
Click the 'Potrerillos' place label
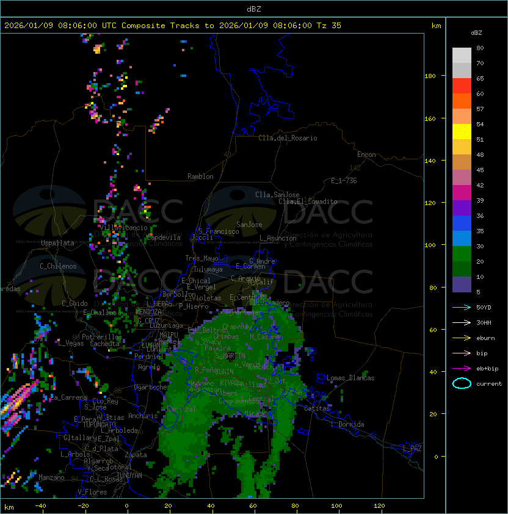tap(102, 337)
